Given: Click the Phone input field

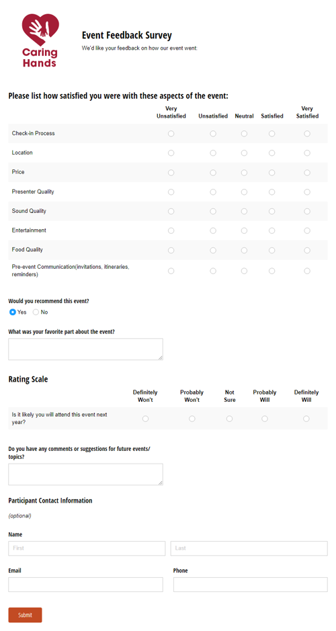Looking at the screenshot, I should 250,585.
